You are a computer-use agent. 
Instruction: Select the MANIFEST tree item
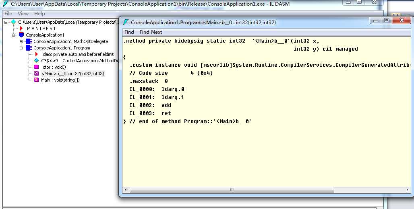(x=42, y=29)
